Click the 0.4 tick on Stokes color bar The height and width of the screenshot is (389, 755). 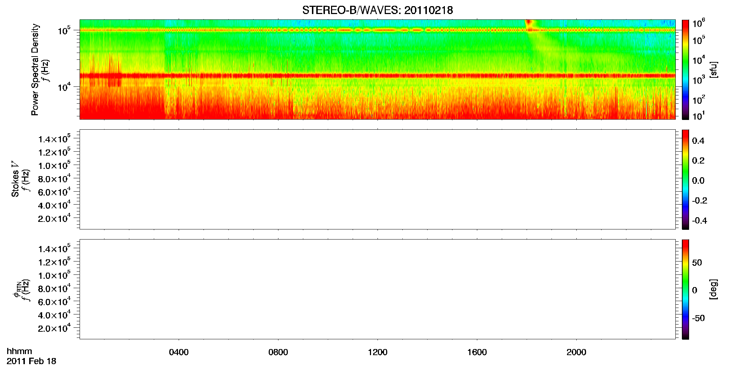[698, 141]
